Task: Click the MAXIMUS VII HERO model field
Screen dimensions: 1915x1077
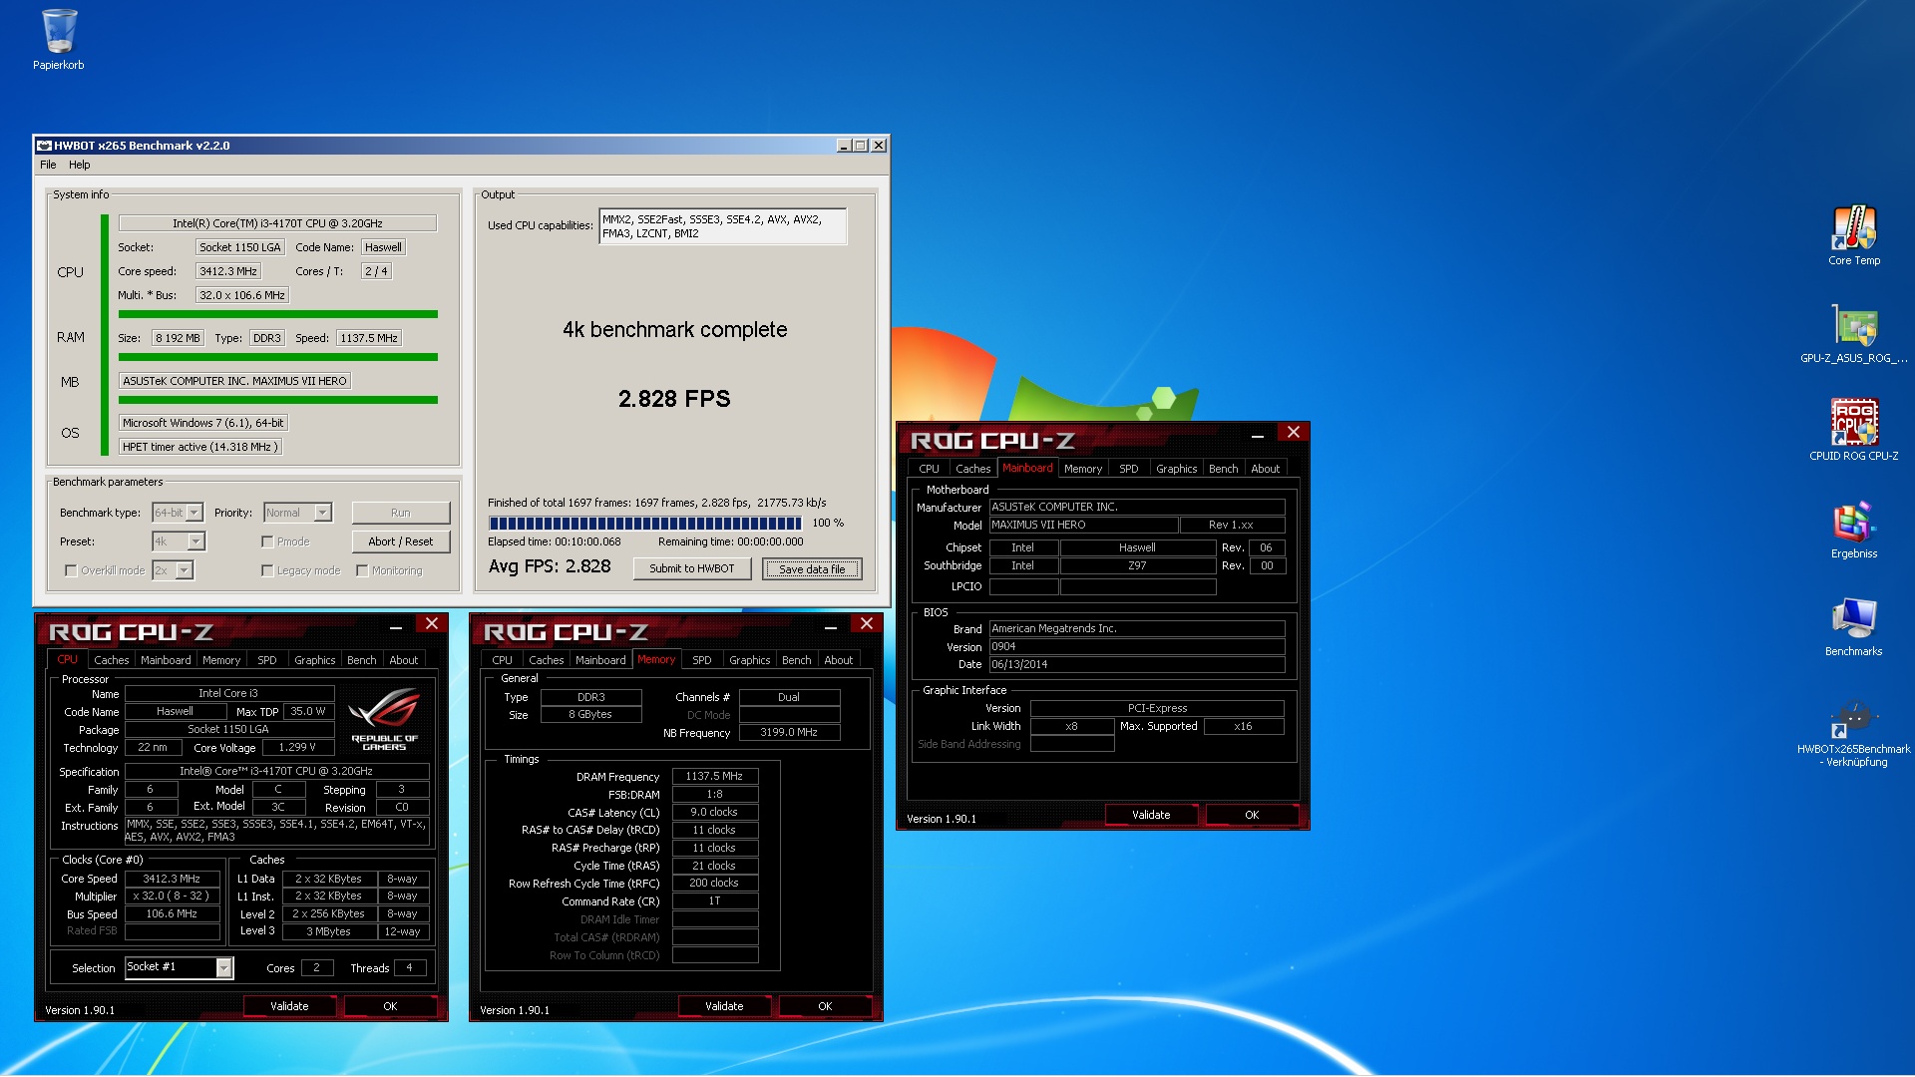Action: (1083, 525)
